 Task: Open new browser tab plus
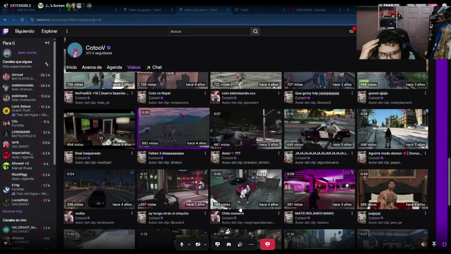coord(348,10)
